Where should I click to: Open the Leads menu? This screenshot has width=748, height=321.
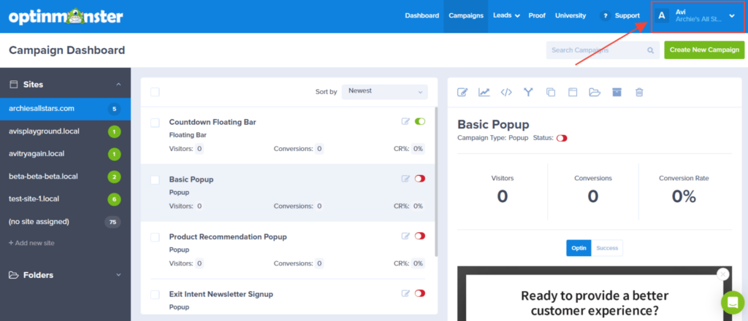[x=506, y=15]
